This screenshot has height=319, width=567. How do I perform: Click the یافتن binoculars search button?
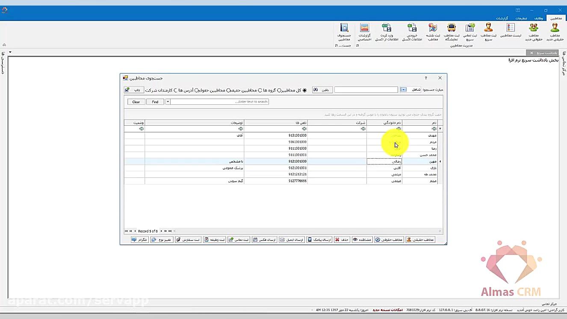coord(322,90)
